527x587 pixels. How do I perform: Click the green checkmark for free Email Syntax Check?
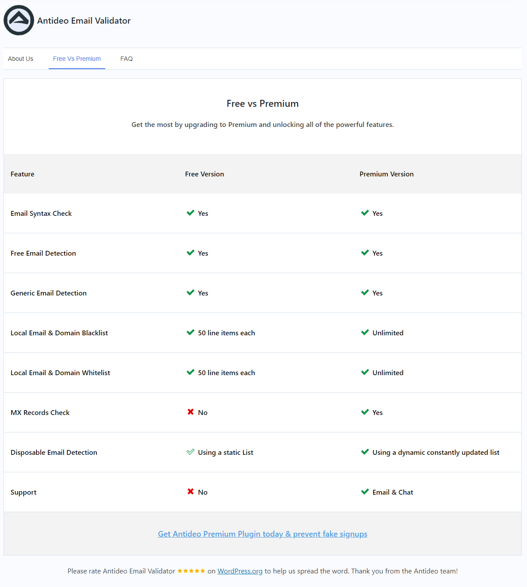[190, 213]
